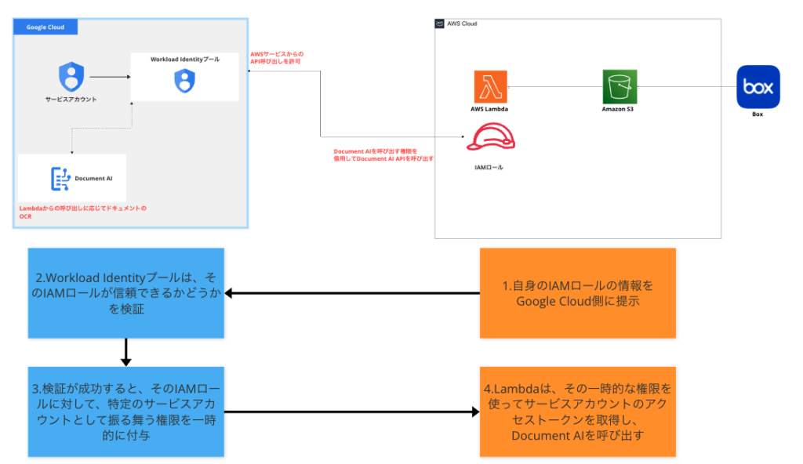Click the Google Cloud label badge

coord(45,27)
